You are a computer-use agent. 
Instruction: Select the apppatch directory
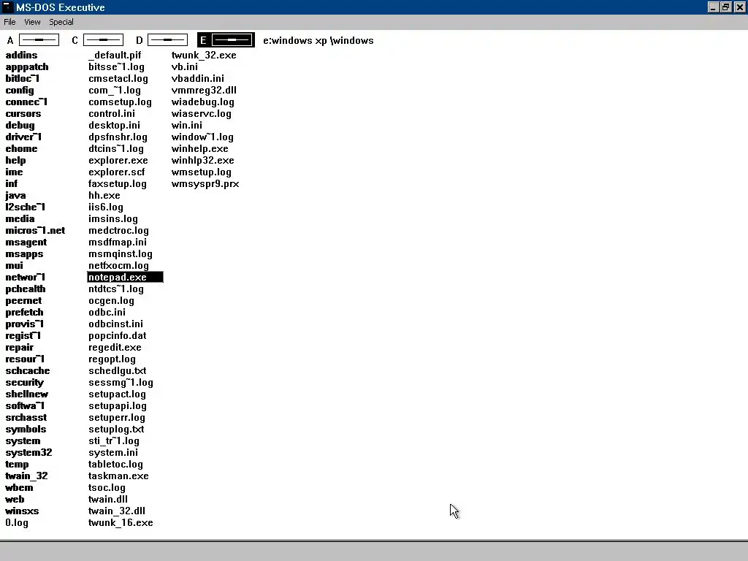point(27,67)
